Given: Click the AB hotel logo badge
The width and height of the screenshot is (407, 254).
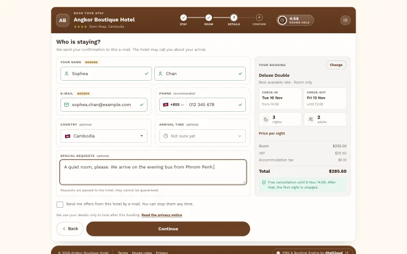Looking at the screenshot, I should [63, 20].
